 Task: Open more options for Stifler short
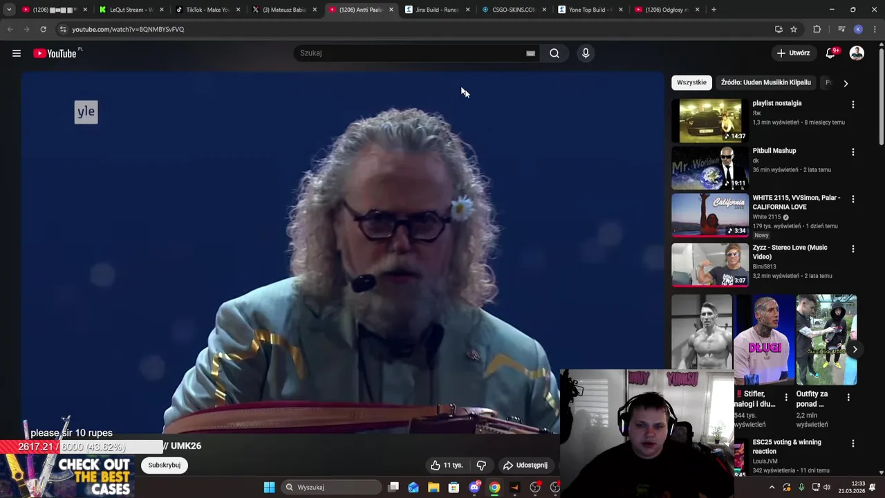tap(786, 398)
